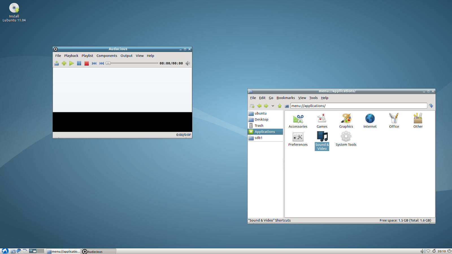Open files with Audacious eject icon

(x=56, y=63)
